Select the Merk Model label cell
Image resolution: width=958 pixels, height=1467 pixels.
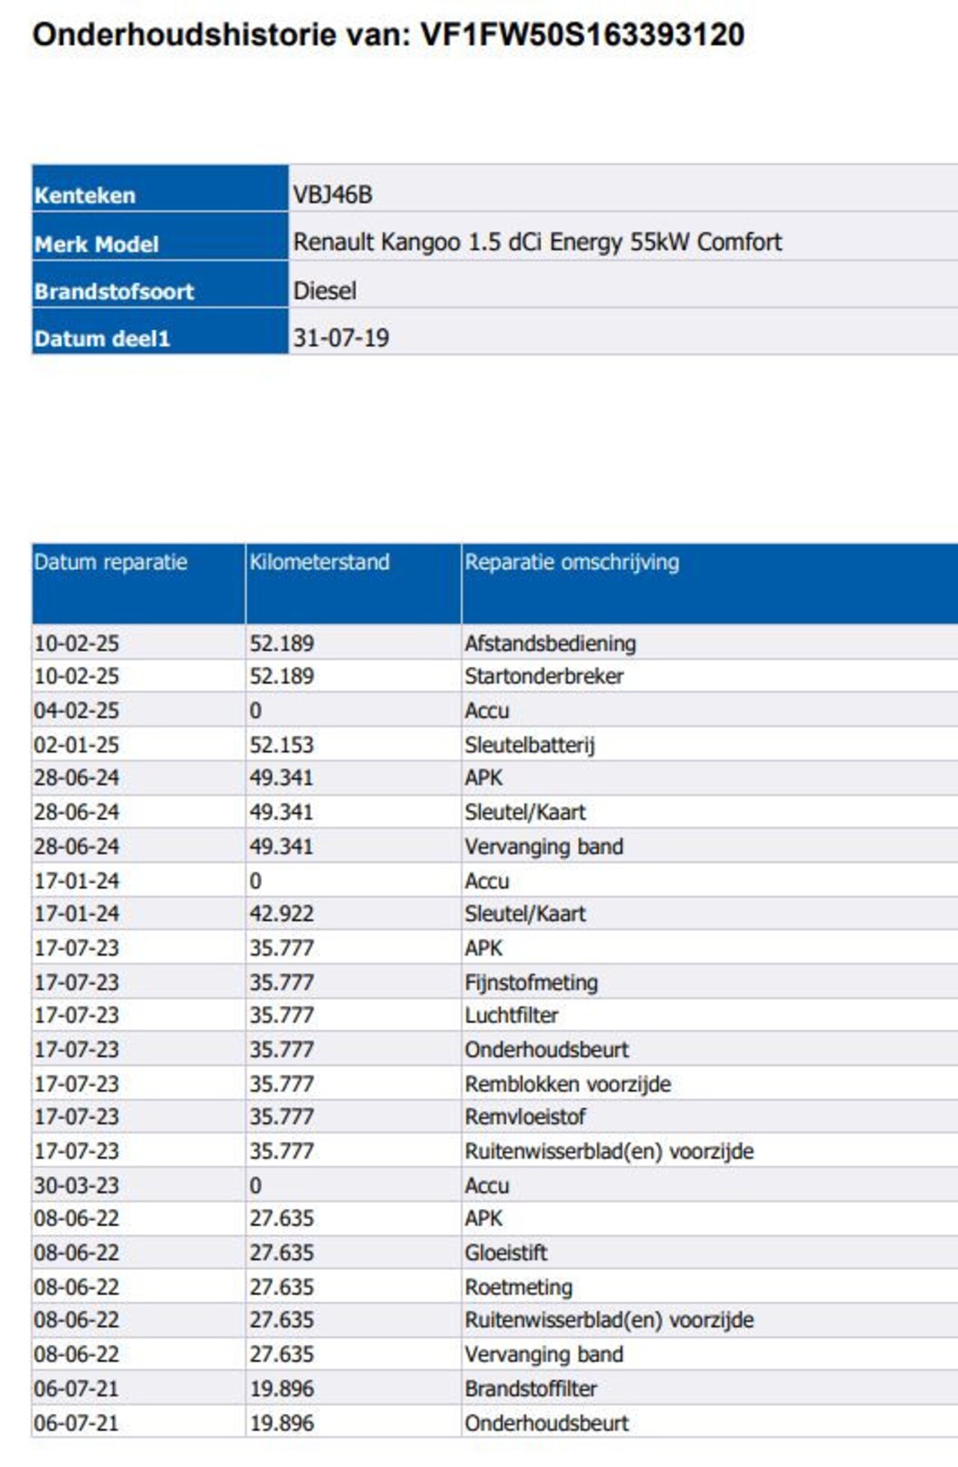click(x=159, y=243)
